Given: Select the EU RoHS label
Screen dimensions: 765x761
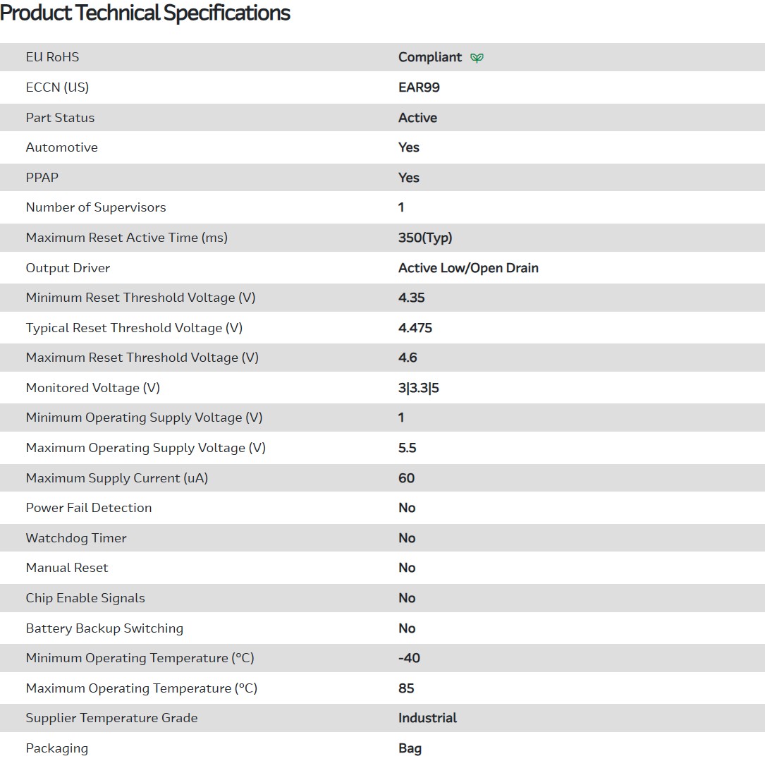Looking at the screenshot, I should (53, 57).
